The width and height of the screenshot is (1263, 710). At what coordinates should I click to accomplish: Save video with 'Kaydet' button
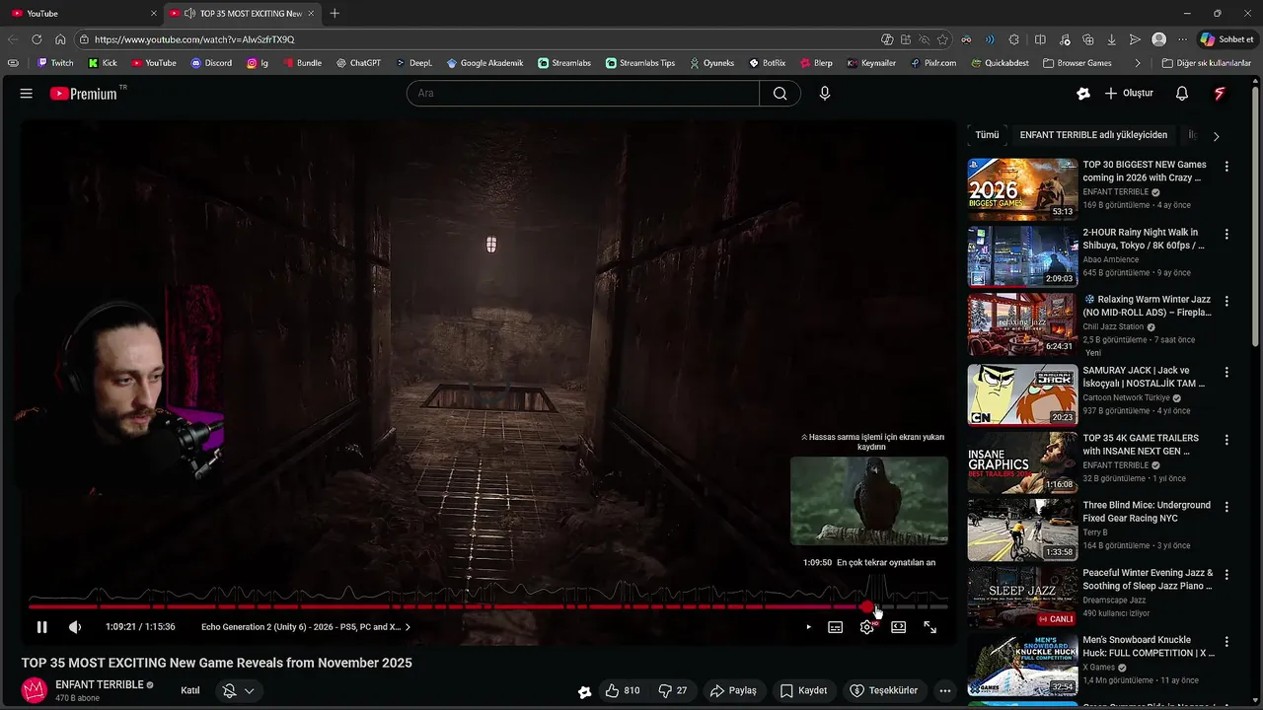[x=803, y=691]
